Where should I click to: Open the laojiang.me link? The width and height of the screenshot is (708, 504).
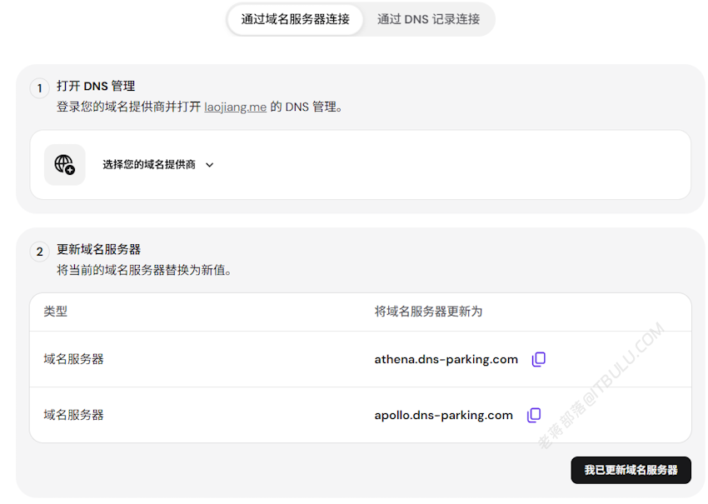(x=235, y=107)
